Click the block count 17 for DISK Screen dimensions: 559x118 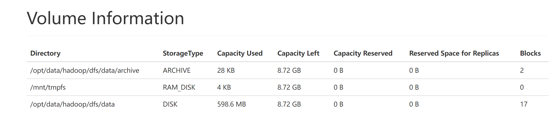coord(523,104)
